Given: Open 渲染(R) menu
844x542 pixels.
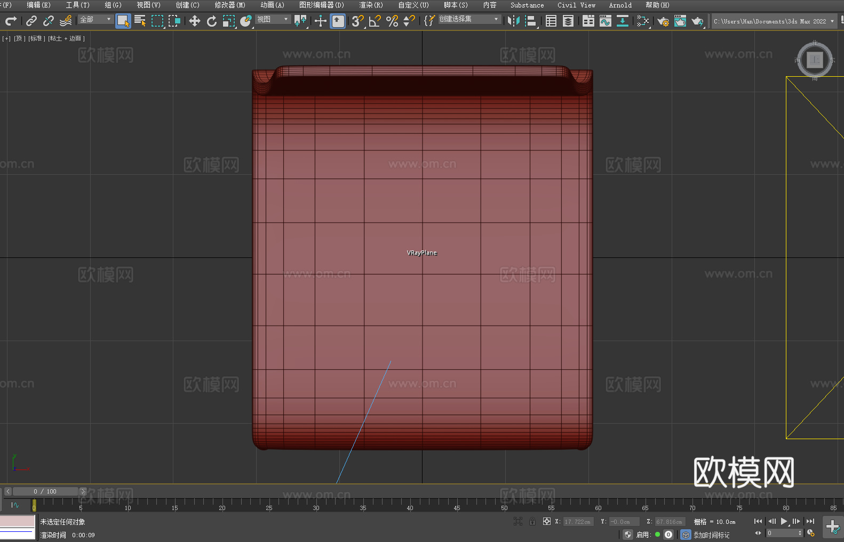Looking at the screenshot, I should click(371, 5).
